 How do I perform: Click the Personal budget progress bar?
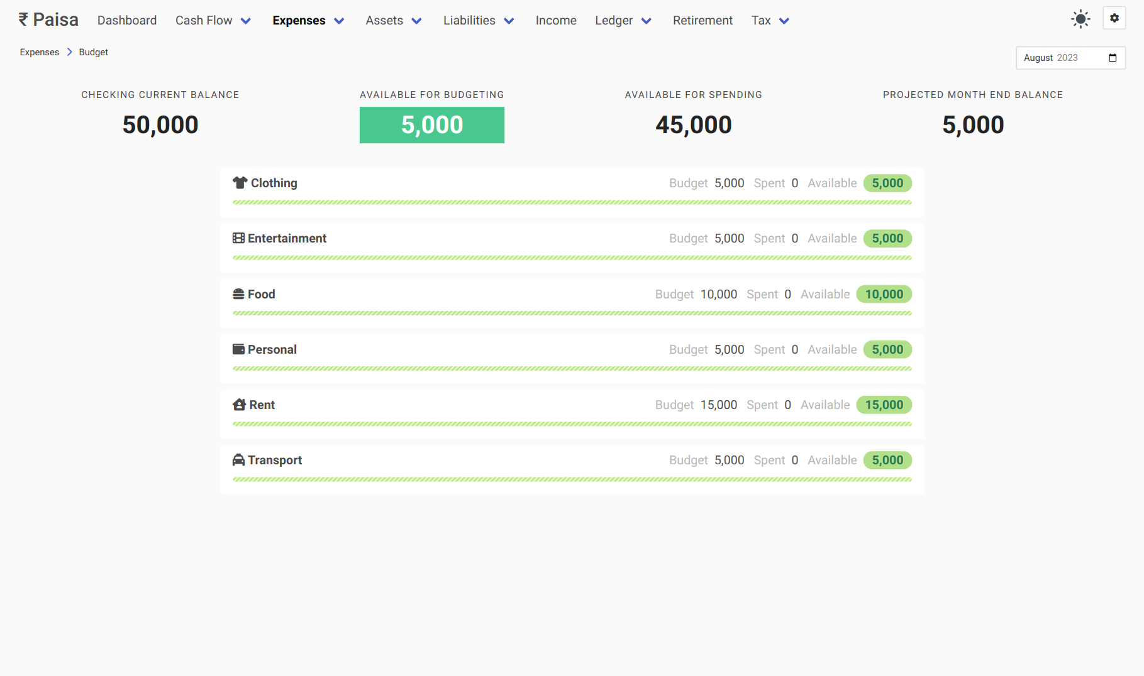click(x=572, y=368)
